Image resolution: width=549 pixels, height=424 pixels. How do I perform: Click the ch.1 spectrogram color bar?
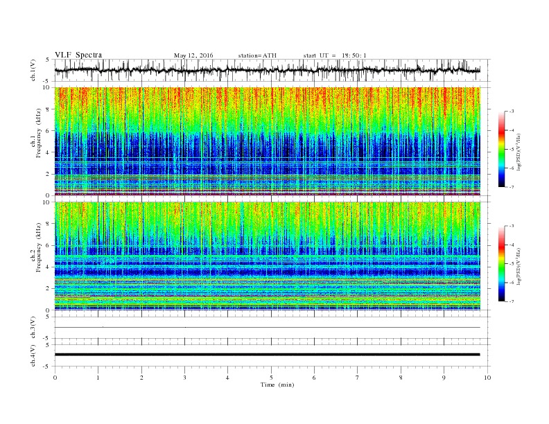click(502, 150)
